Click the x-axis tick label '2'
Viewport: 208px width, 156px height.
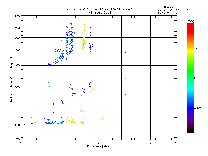point(60,143)
